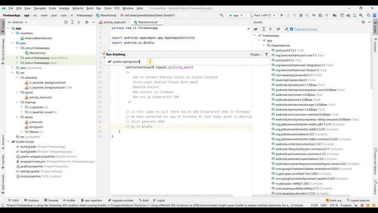Click the select opened file target icon in Project panel
The width and height of the screenshot is (378, 213).
66,22
